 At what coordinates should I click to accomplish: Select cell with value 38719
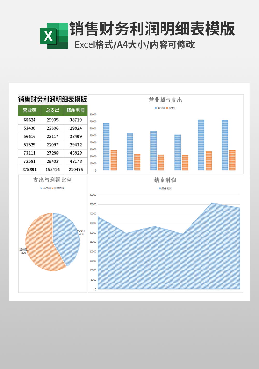[x=76, y=120]
